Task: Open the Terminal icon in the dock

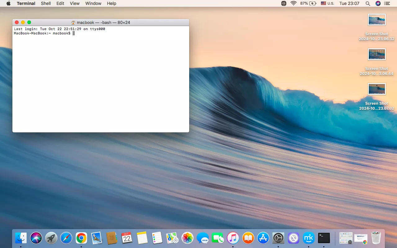Action: click(x=324, y=238)
